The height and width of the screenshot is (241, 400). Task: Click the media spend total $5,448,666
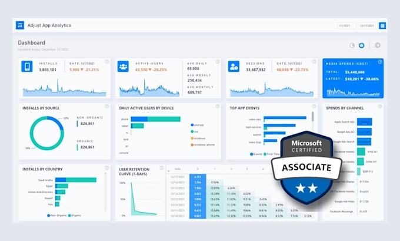[x=355, y=72]
